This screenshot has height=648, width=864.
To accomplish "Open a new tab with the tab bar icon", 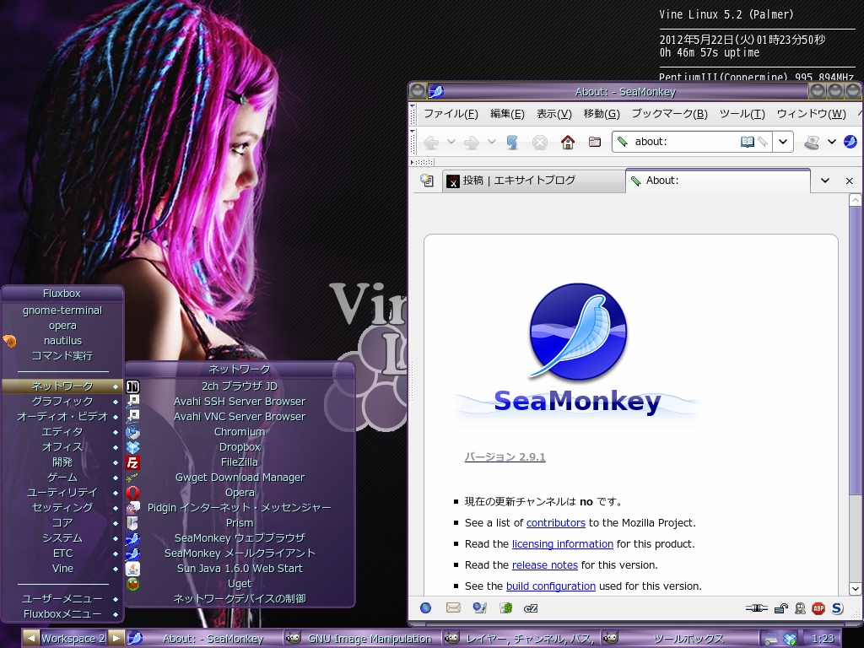I will (x=427, y=181).
